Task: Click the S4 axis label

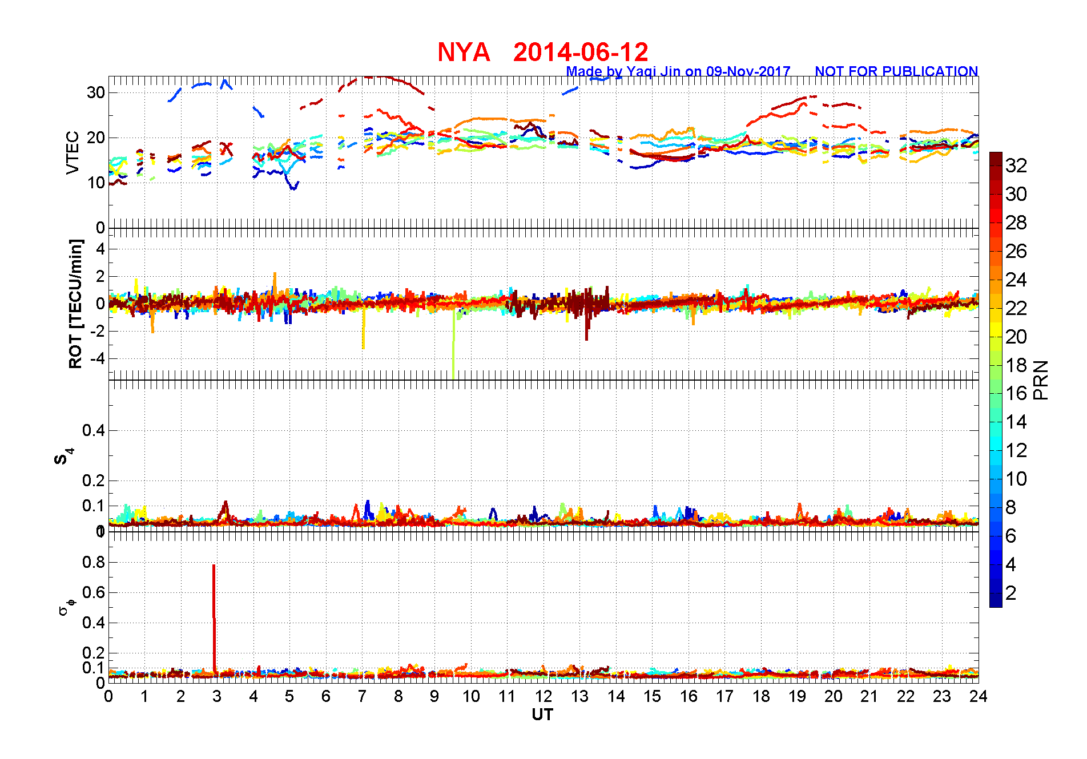Action: pyautogui.click(x=64, y=457)
